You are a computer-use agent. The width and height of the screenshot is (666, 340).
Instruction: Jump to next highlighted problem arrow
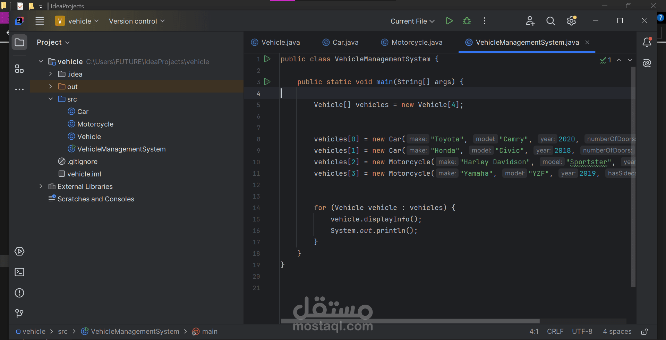(630, 60)
